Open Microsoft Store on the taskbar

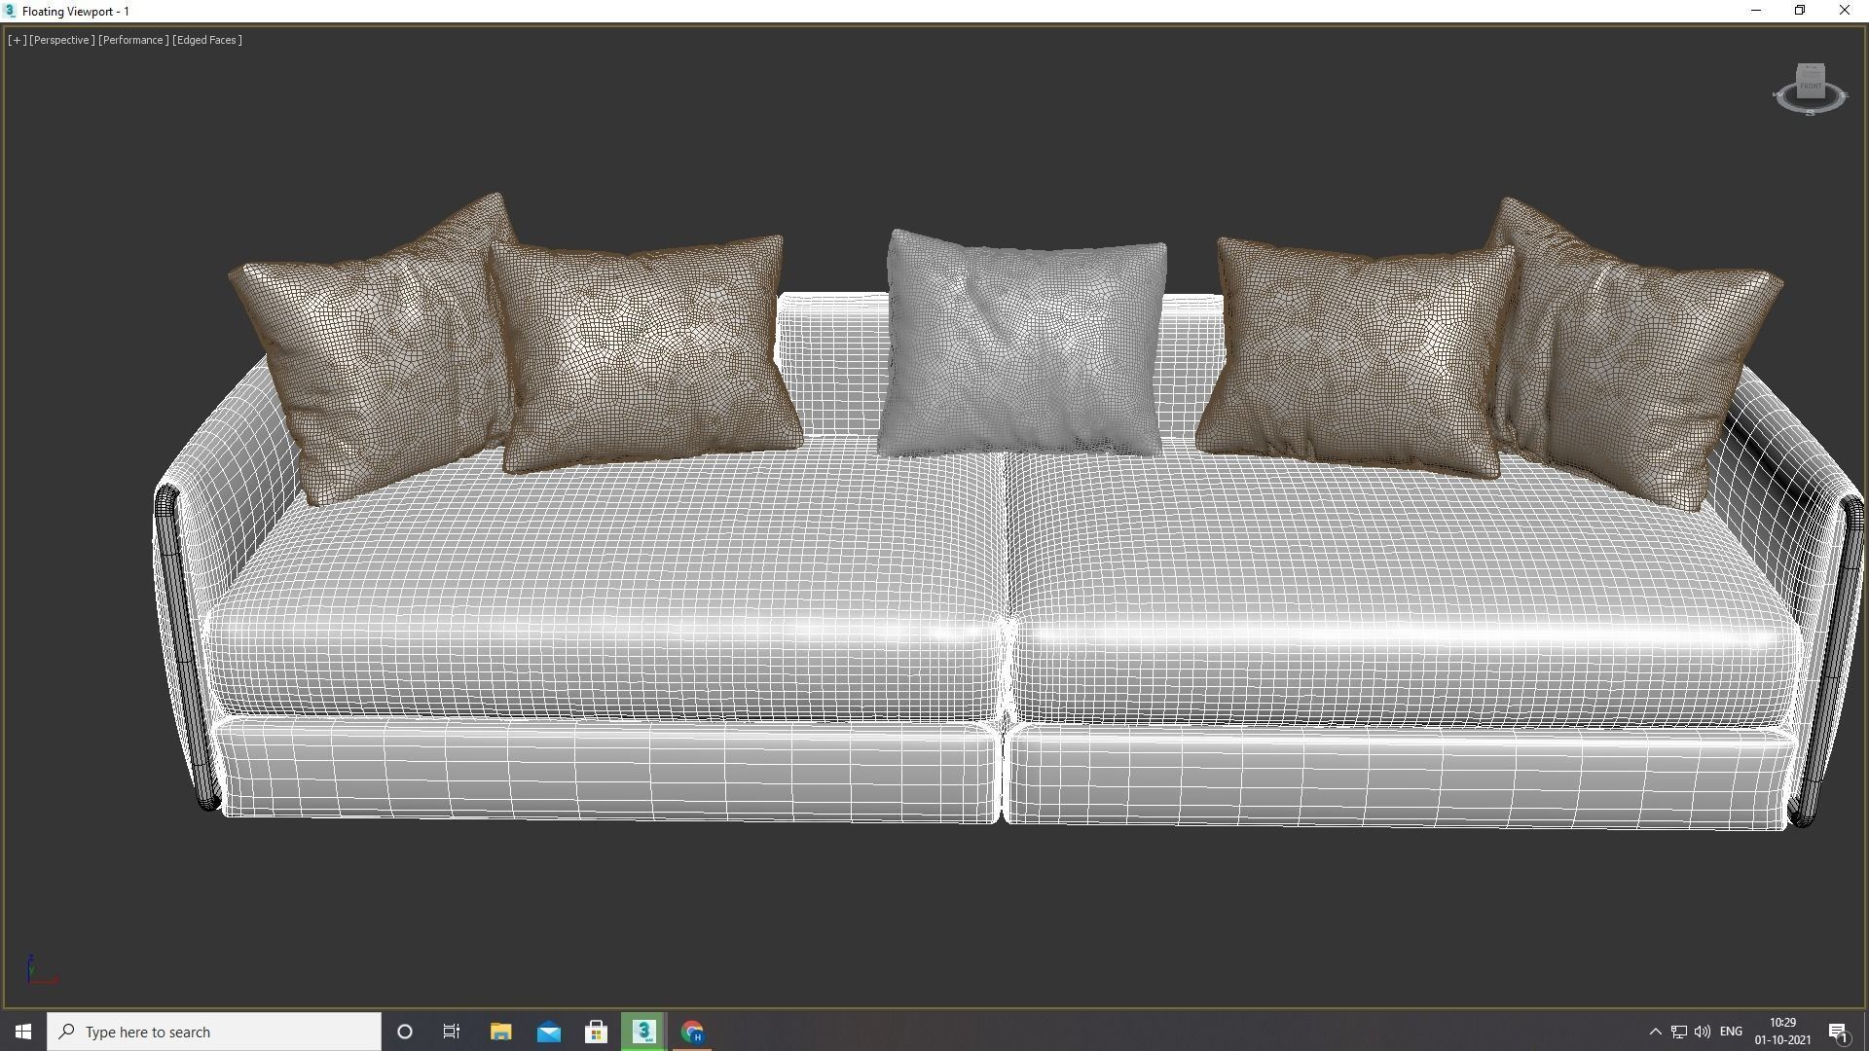(x=596, y=1032)
